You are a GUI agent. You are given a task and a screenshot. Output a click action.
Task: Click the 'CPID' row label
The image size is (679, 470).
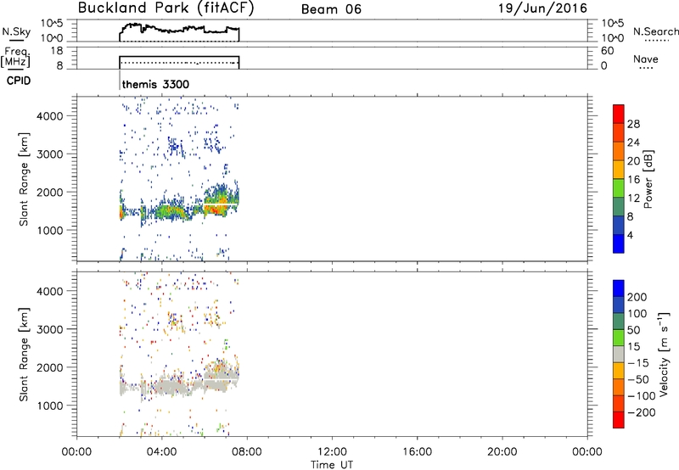pos(19,81)
